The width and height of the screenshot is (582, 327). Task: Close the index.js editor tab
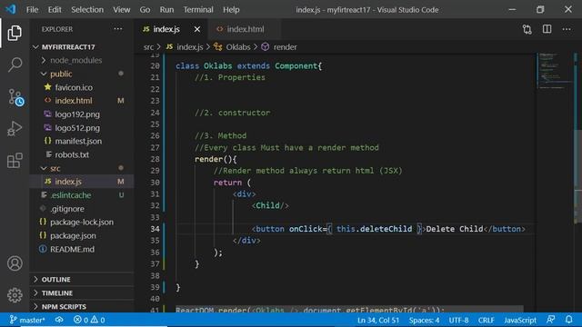tap(197, 29)
